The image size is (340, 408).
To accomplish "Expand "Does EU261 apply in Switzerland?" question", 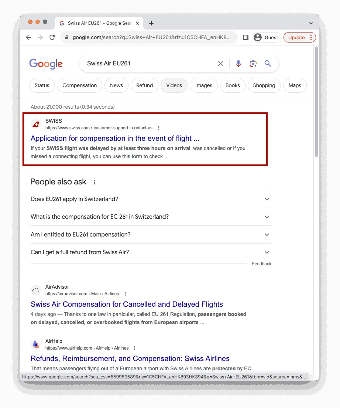I will pos(151,199).
